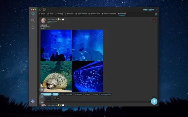Open the account avatar in the sidebar bottom
The image size is (188, 117).
click(33, 101)
